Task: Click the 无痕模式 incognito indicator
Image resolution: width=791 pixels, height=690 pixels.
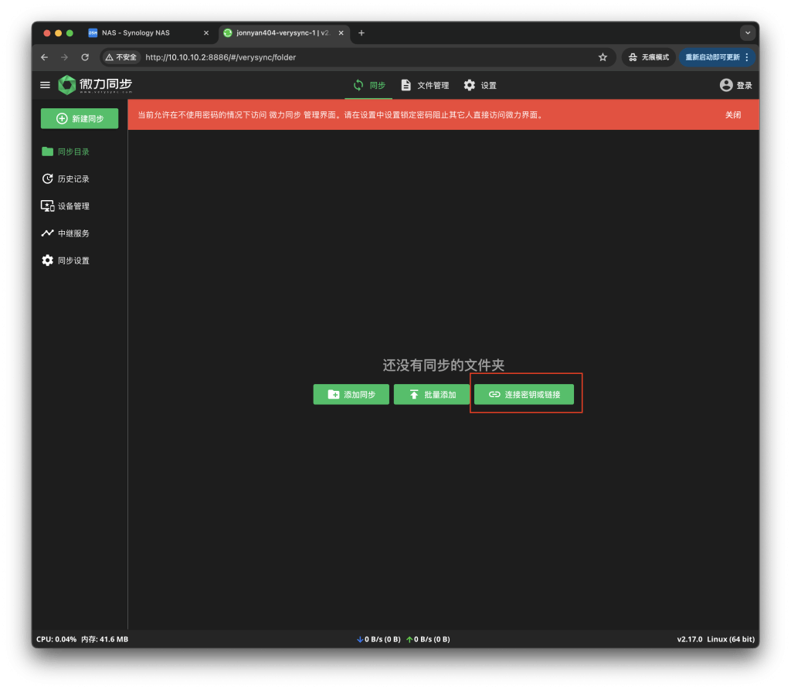Action: (648, 57)
